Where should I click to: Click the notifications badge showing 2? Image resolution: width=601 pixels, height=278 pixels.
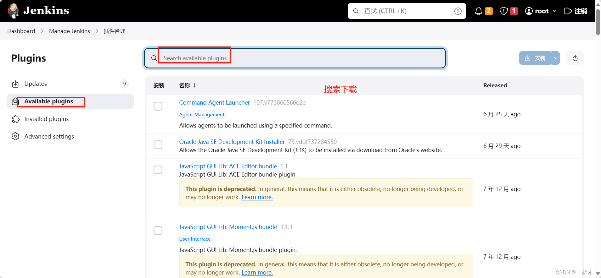(x=489, y=11)
